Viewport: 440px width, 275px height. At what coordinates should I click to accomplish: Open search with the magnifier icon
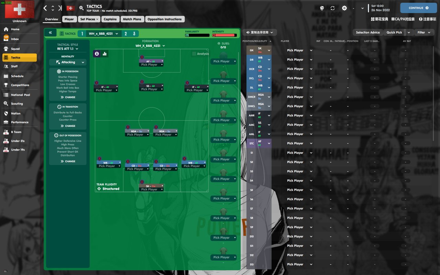pos(81,8)
